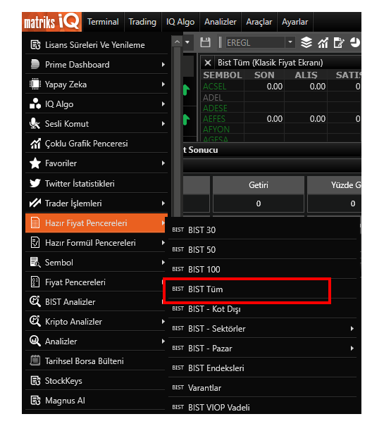Click the ADEL symbol row

[x=281, y=97]
